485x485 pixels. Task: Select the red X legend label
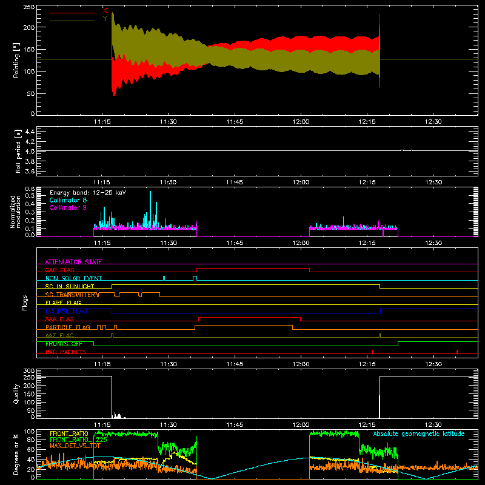(105, 10)
